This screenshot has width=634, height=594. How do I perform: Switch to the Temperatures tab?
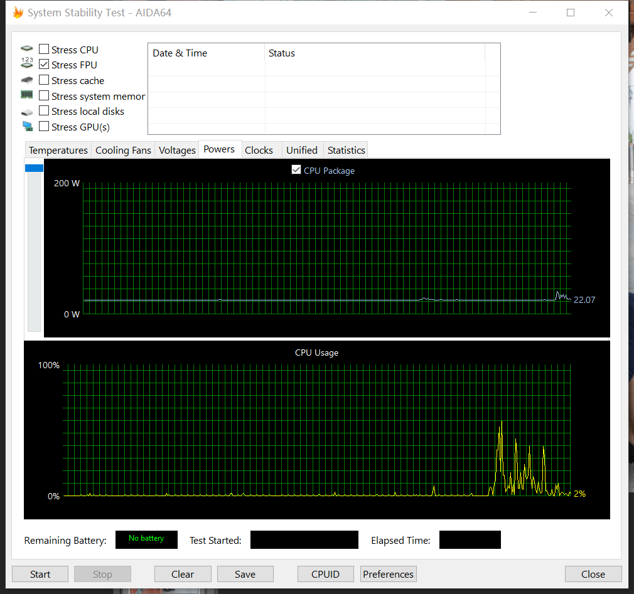58,151
